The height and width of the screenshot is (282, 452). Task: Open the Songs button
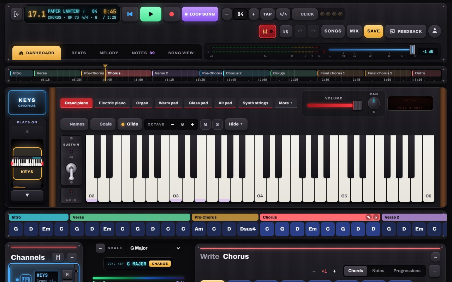(333, 31)
